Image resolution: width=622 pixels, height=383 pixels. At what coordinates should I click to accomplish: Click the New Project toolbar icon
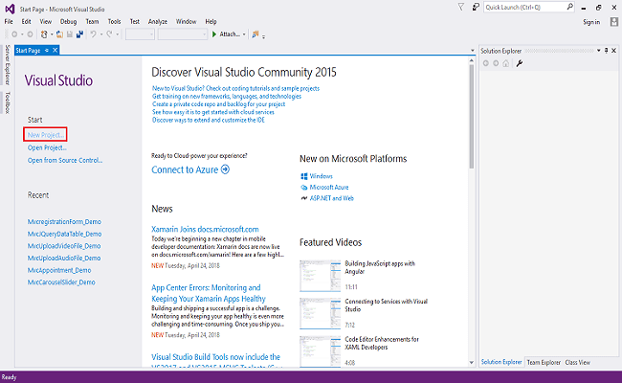(x=44, y=34)
